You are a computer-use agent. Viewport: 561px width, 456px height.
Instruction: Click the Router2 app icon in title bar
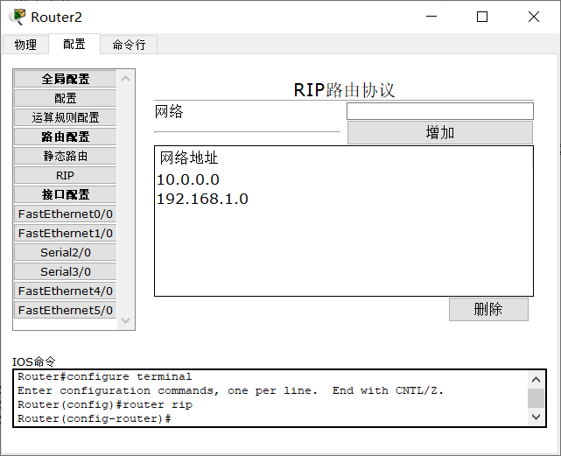pos(17,17)
